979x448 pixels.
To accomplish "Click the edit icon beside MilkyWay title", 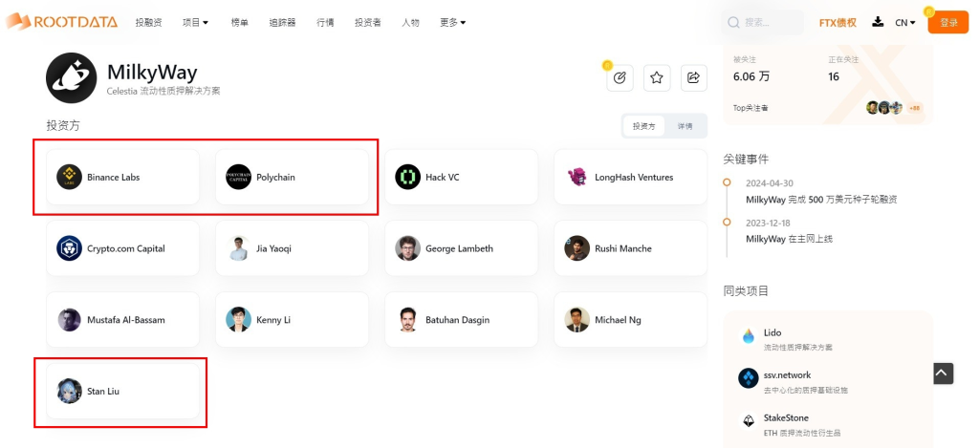I will [x=620, y=78].
